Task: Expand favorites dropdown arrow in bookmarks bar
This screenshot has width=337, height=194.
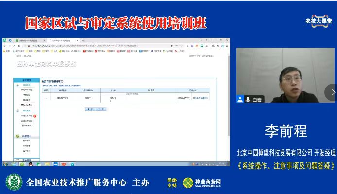Action: 11,51
